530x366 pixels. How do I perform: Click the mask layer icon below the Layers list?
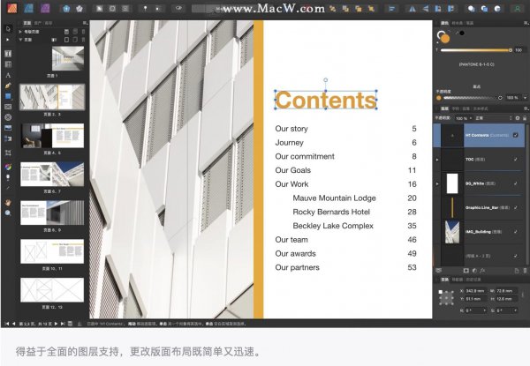click(x=466, y=271)
